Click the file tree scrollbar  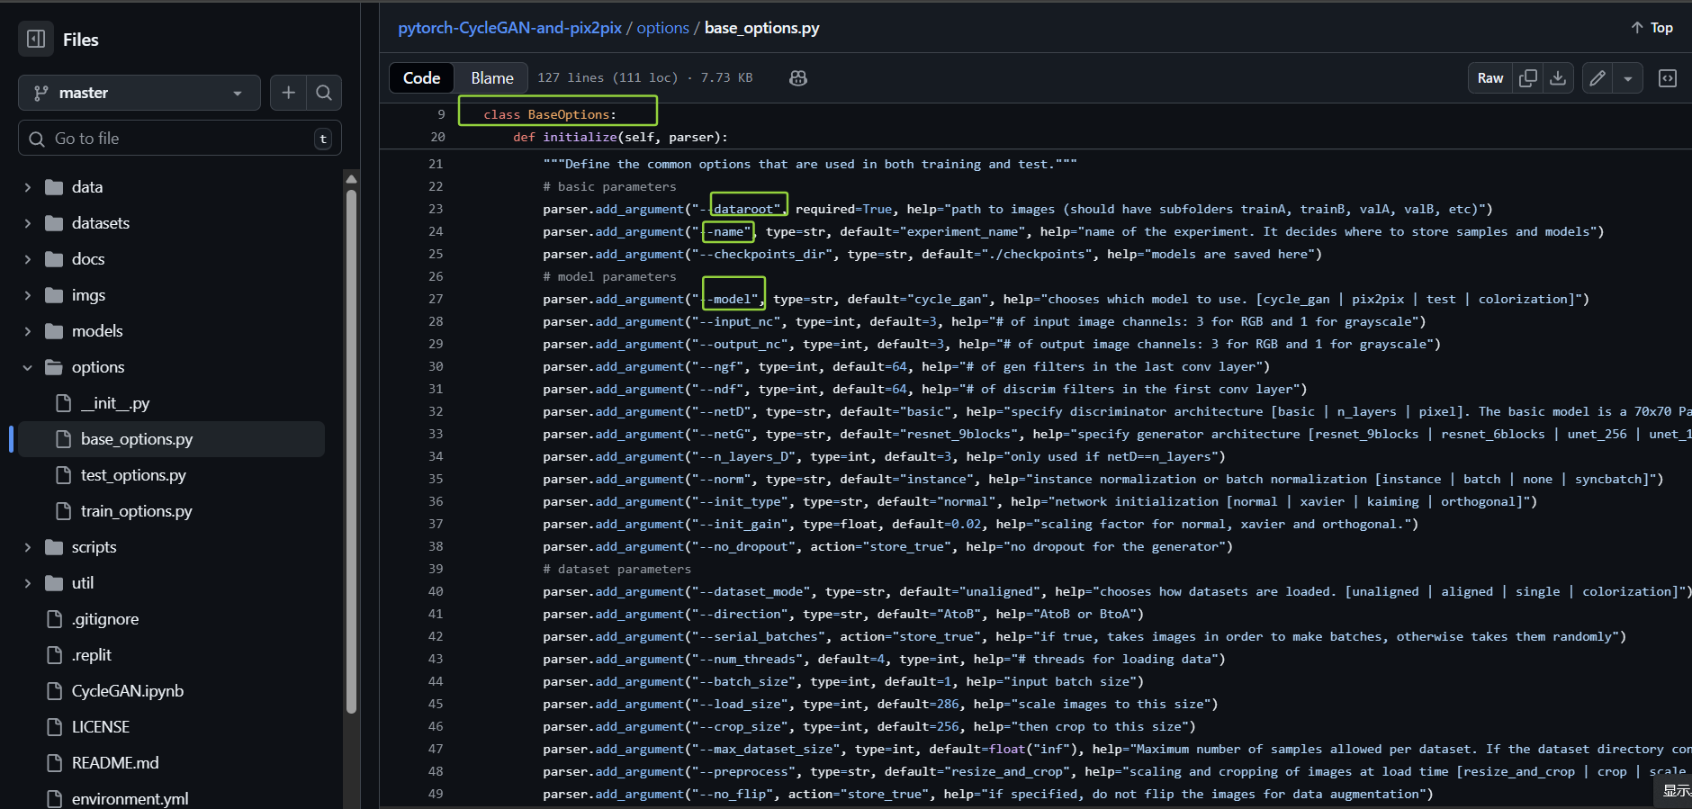[351, 450]
